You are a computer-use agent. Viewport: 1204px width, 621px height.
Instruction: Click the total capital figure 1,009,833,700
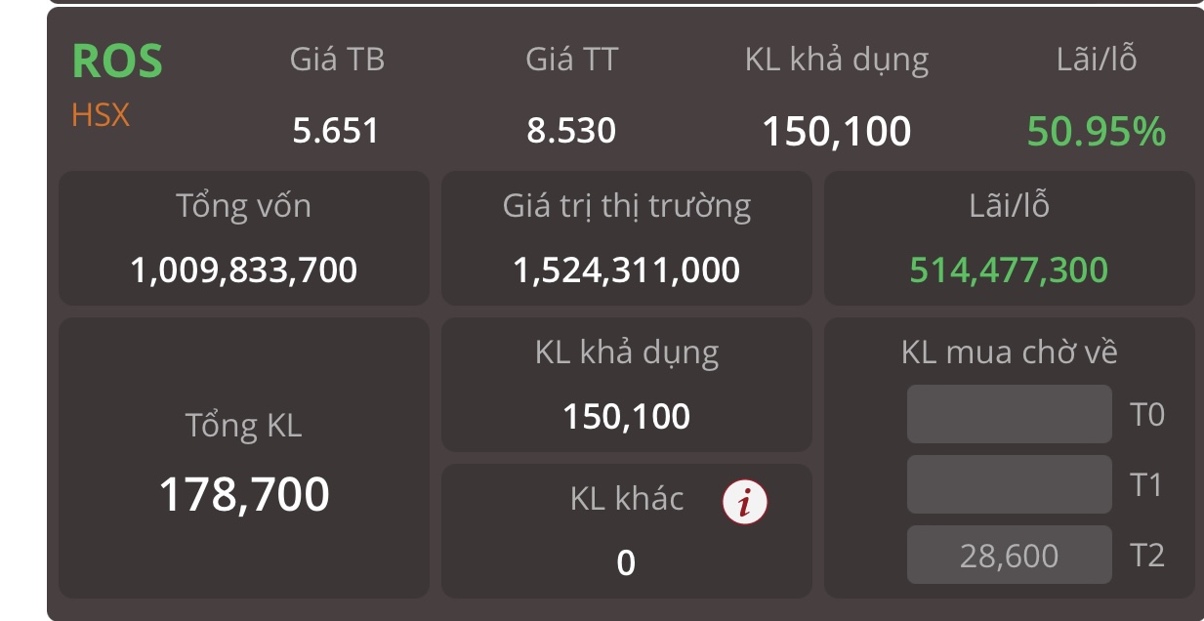[244, 269]
